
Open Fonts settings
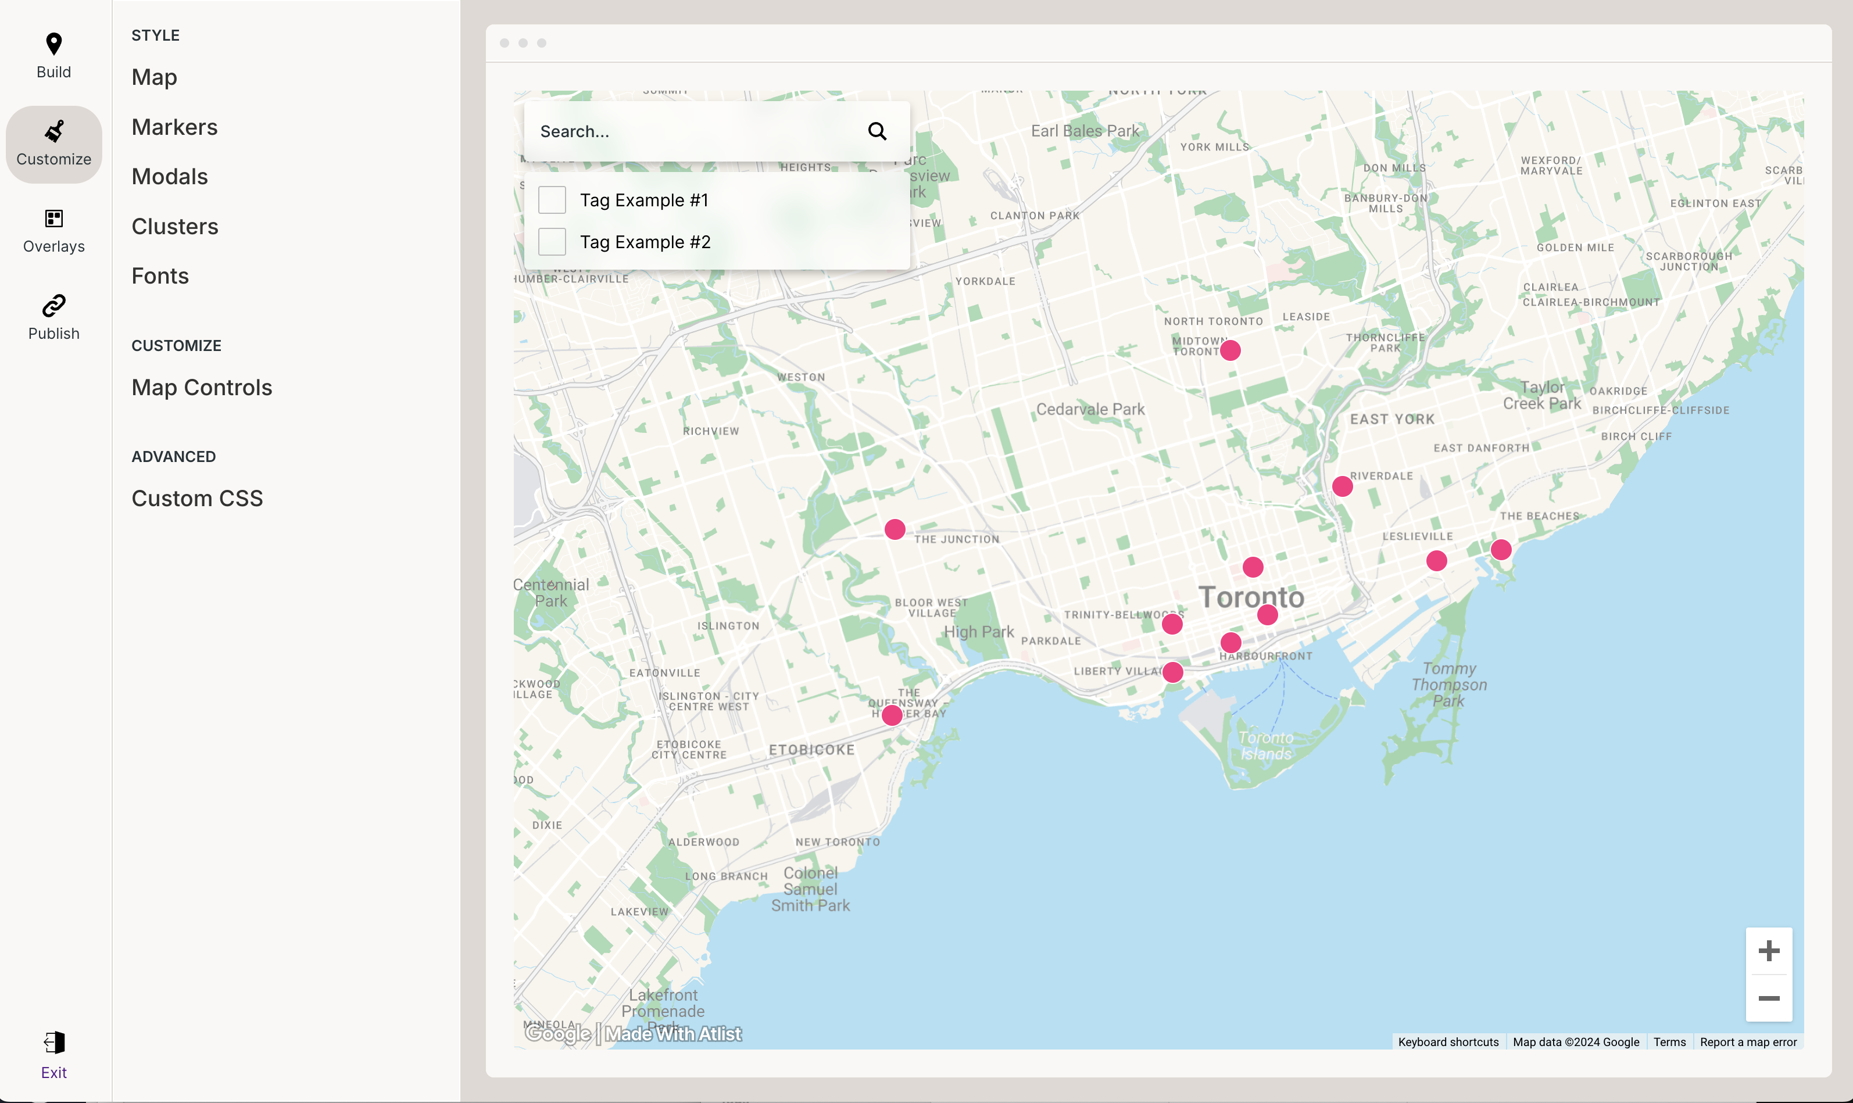[160, 277]
